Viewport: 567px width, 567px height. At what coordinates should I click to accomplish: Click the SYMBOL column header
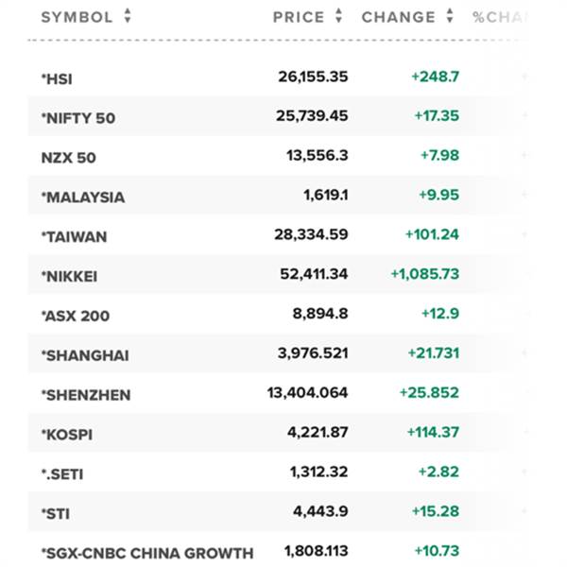(x=77, y=17)
